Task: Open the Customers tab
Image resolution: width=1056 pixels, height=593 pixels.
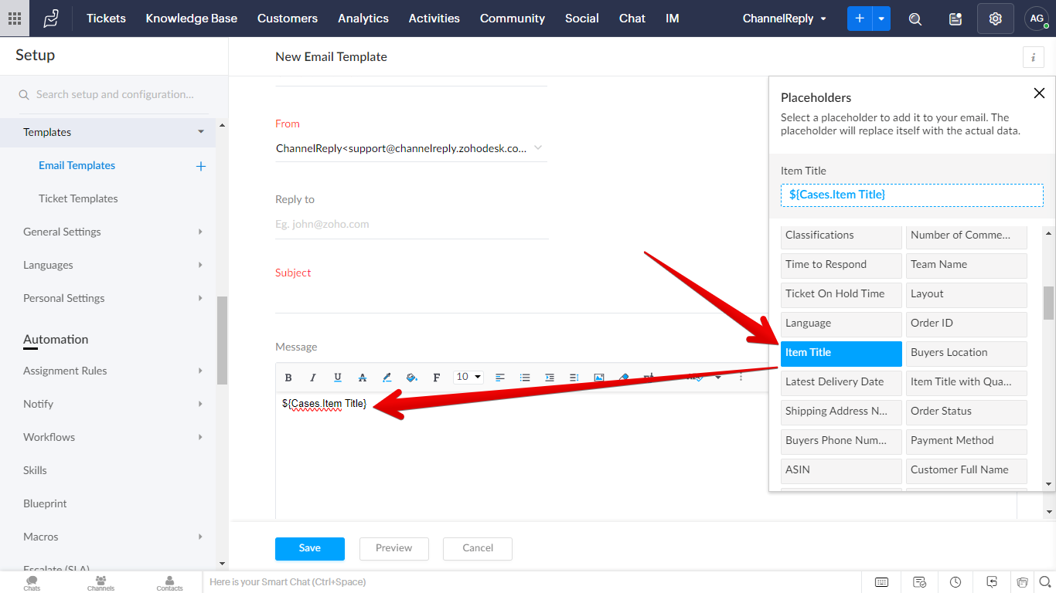Action: (x=288, y=19)
